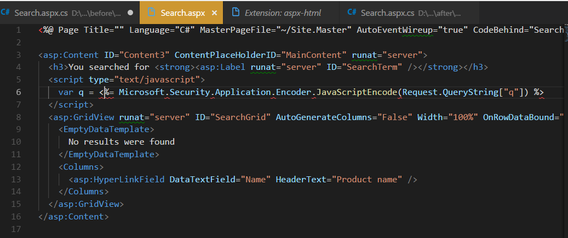
Task: Click the C# icon on the last tab
Action: pyautogui.click(x=352, y=12)
